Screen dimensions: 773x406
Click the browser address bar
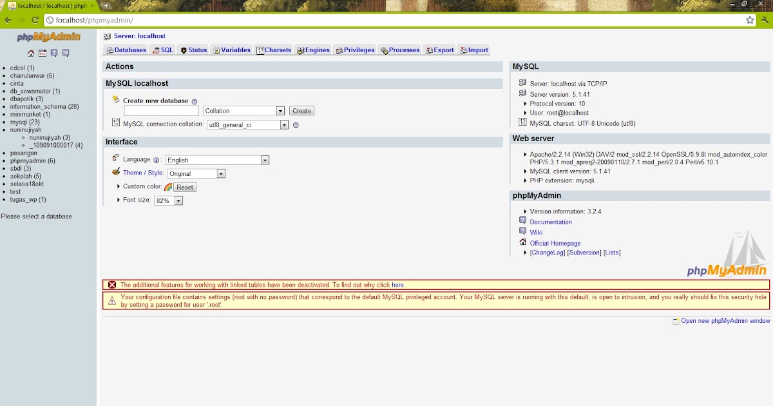click(399, 20)
